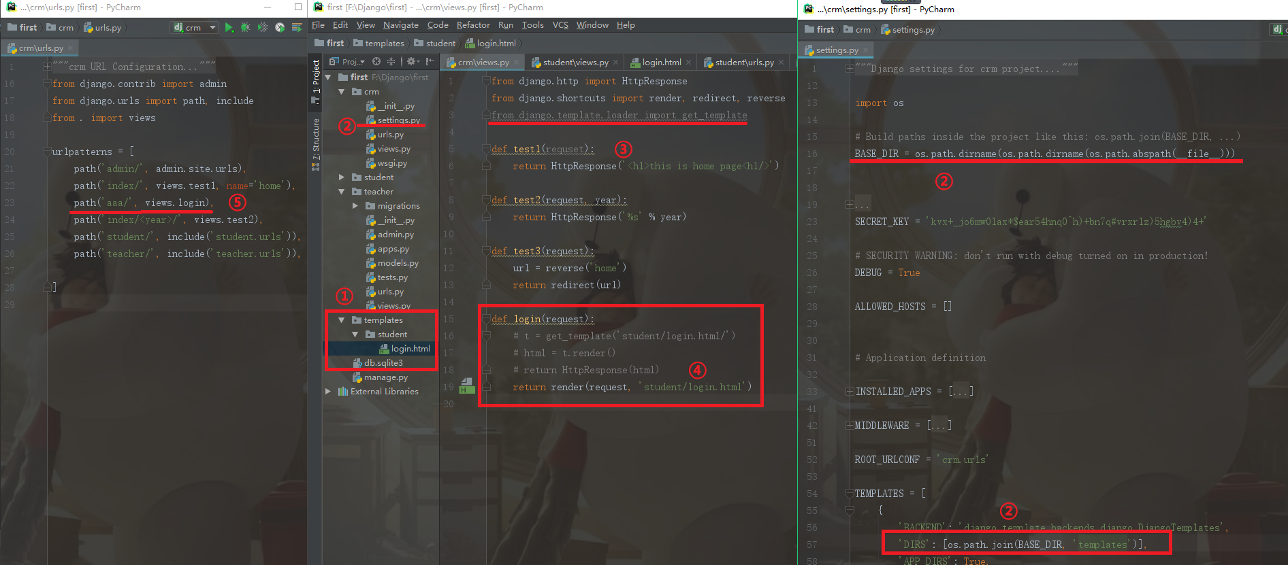The height and width of the screenshot is (565, 1288).
Task: Expand folded MIDDLEWARE list in settings.py
Action: 850,426
